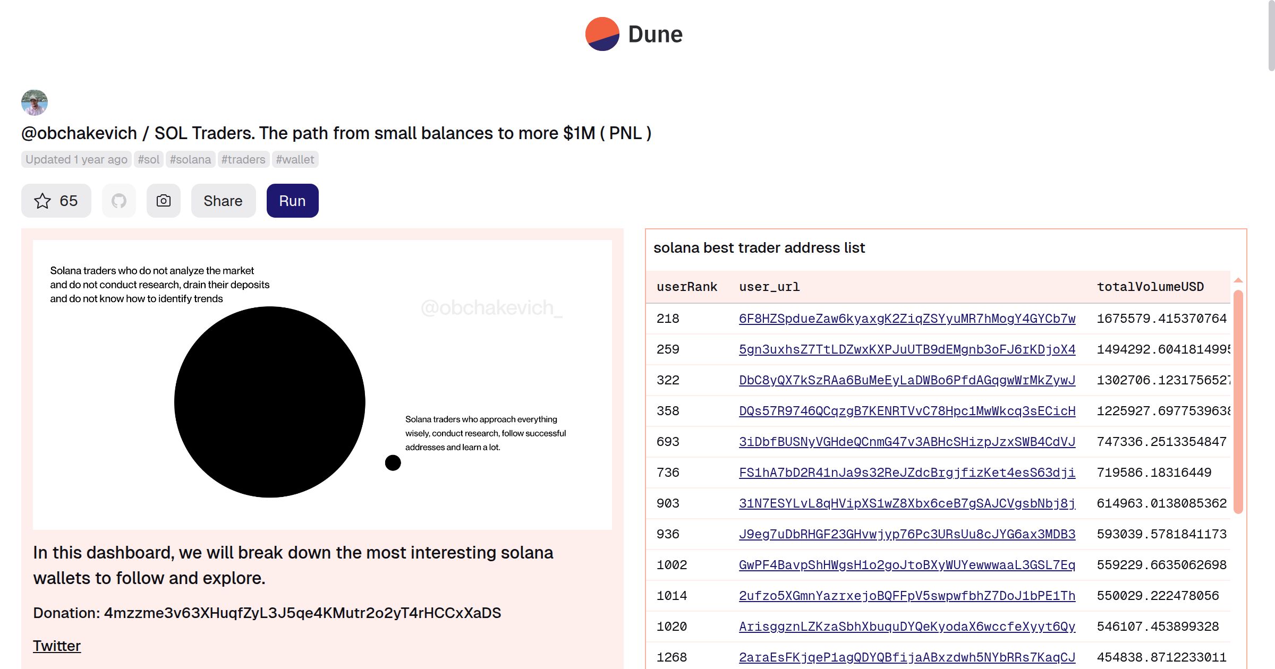The width and height of the screenshot is (1275, 669).
Task: Sort by the totalVolumeUSD column header
Action: [1150, 287]
